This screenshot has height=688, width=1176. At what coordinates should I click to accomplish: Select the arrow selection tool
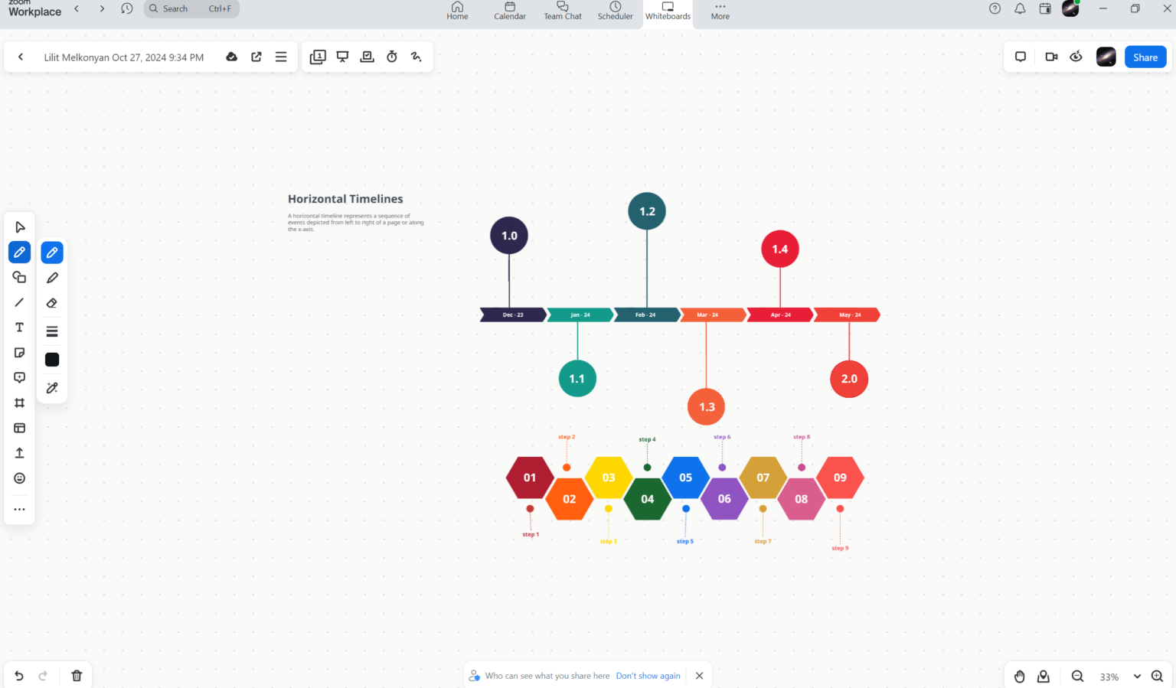19,227
